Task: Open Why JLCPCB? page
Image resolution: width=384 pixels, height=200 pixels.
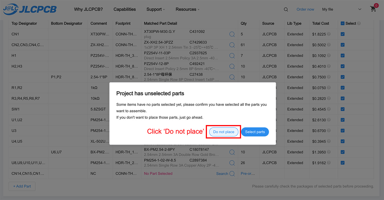Action: click(x=88, y=9)
